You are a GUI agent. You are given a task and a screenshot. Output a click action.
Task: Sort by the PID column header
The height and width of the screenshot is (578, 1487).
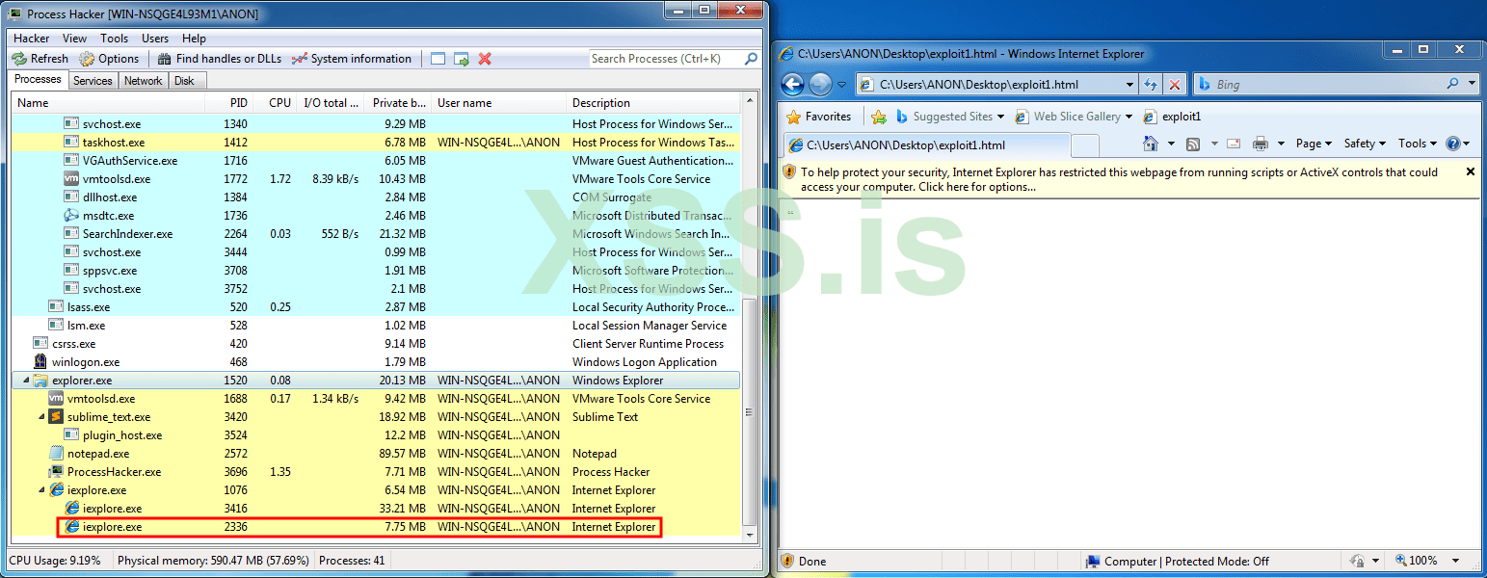tap(231, 103)
